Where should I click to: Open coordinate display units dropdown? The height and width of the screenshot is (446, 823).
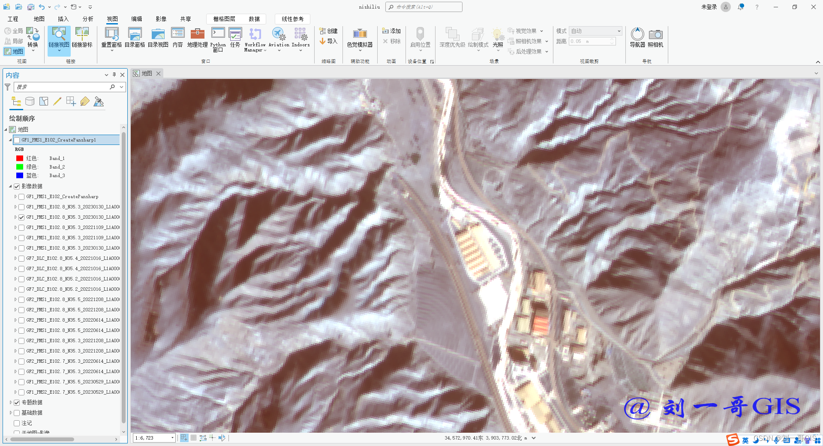[x=534, y=438]
